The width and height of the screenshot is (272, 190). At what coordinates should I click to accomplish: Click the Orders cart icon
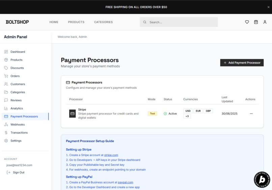pos(6,76)
